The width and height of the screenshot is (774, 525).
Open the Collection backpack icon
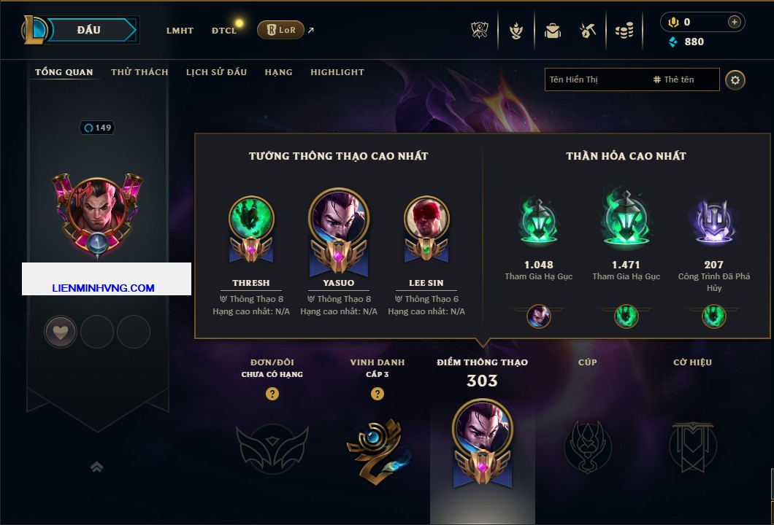coord(552,31)
